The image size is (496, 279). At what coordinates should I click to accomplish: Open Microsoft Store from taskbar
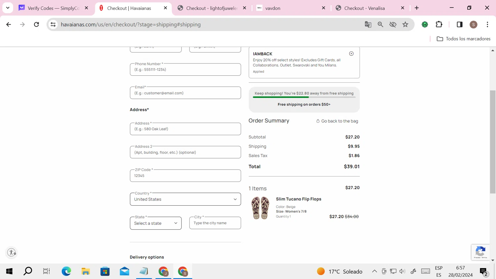tap(105, 271)
